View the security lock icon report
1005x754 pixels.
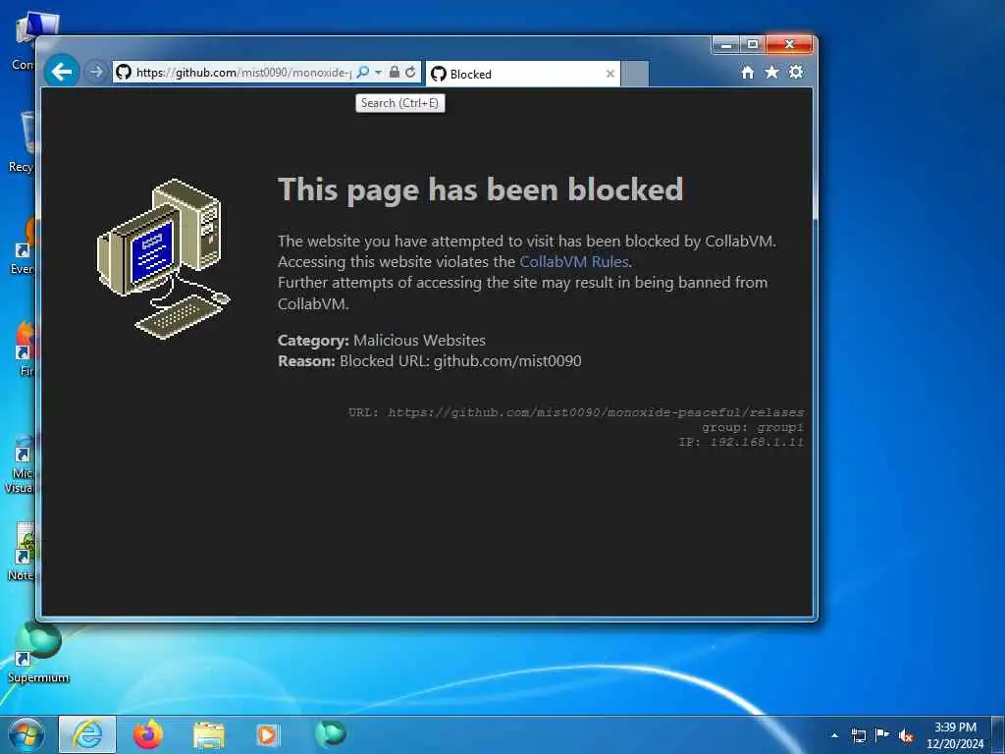click(395, 73)
